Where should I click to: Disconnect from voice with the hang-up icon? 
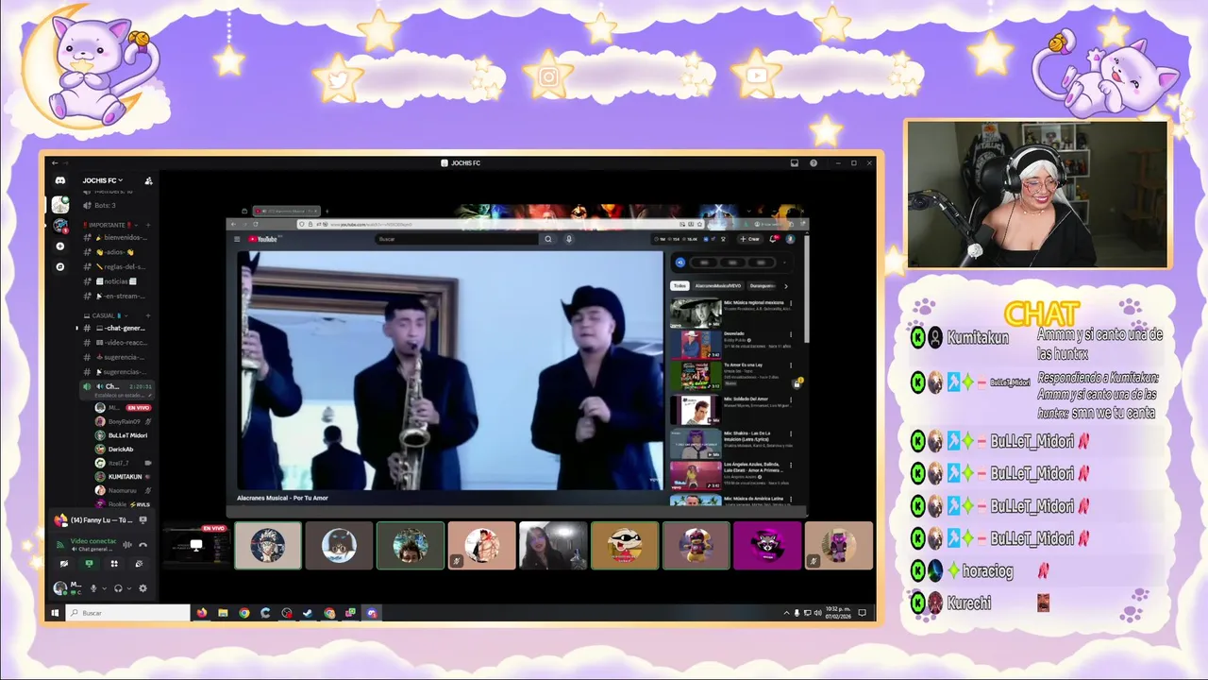143,545
